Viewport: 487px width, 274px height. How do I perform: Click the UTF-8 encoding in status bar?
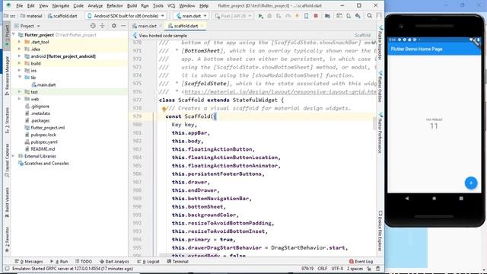coord(337,269)
